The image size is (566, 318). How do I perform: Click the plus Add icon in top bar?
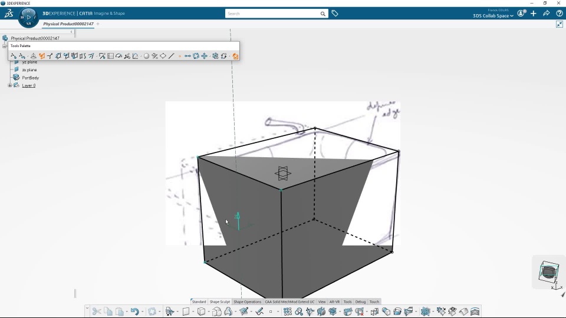click(x=534, y=14)
